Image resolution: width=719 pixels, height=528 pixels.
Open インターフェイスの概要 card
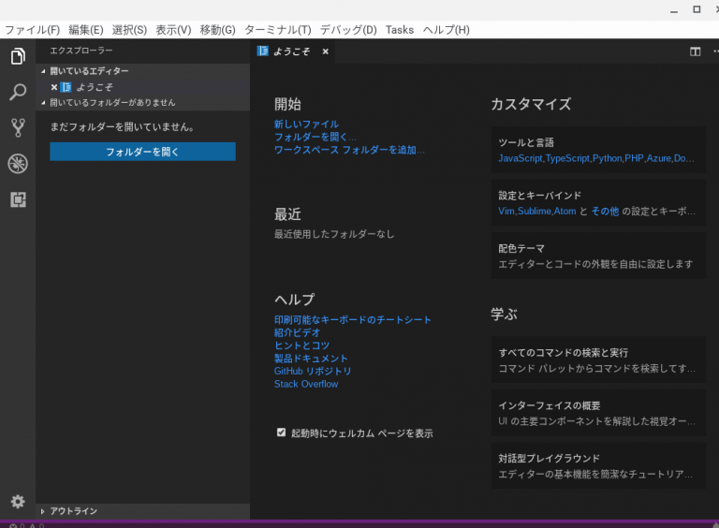click(598, 413)
